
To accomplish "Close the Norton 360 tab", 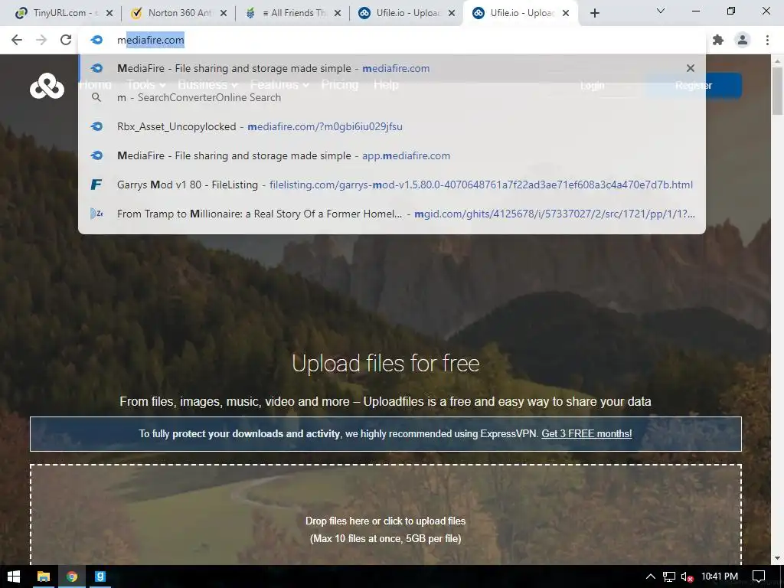I will (x=224, y=13).
